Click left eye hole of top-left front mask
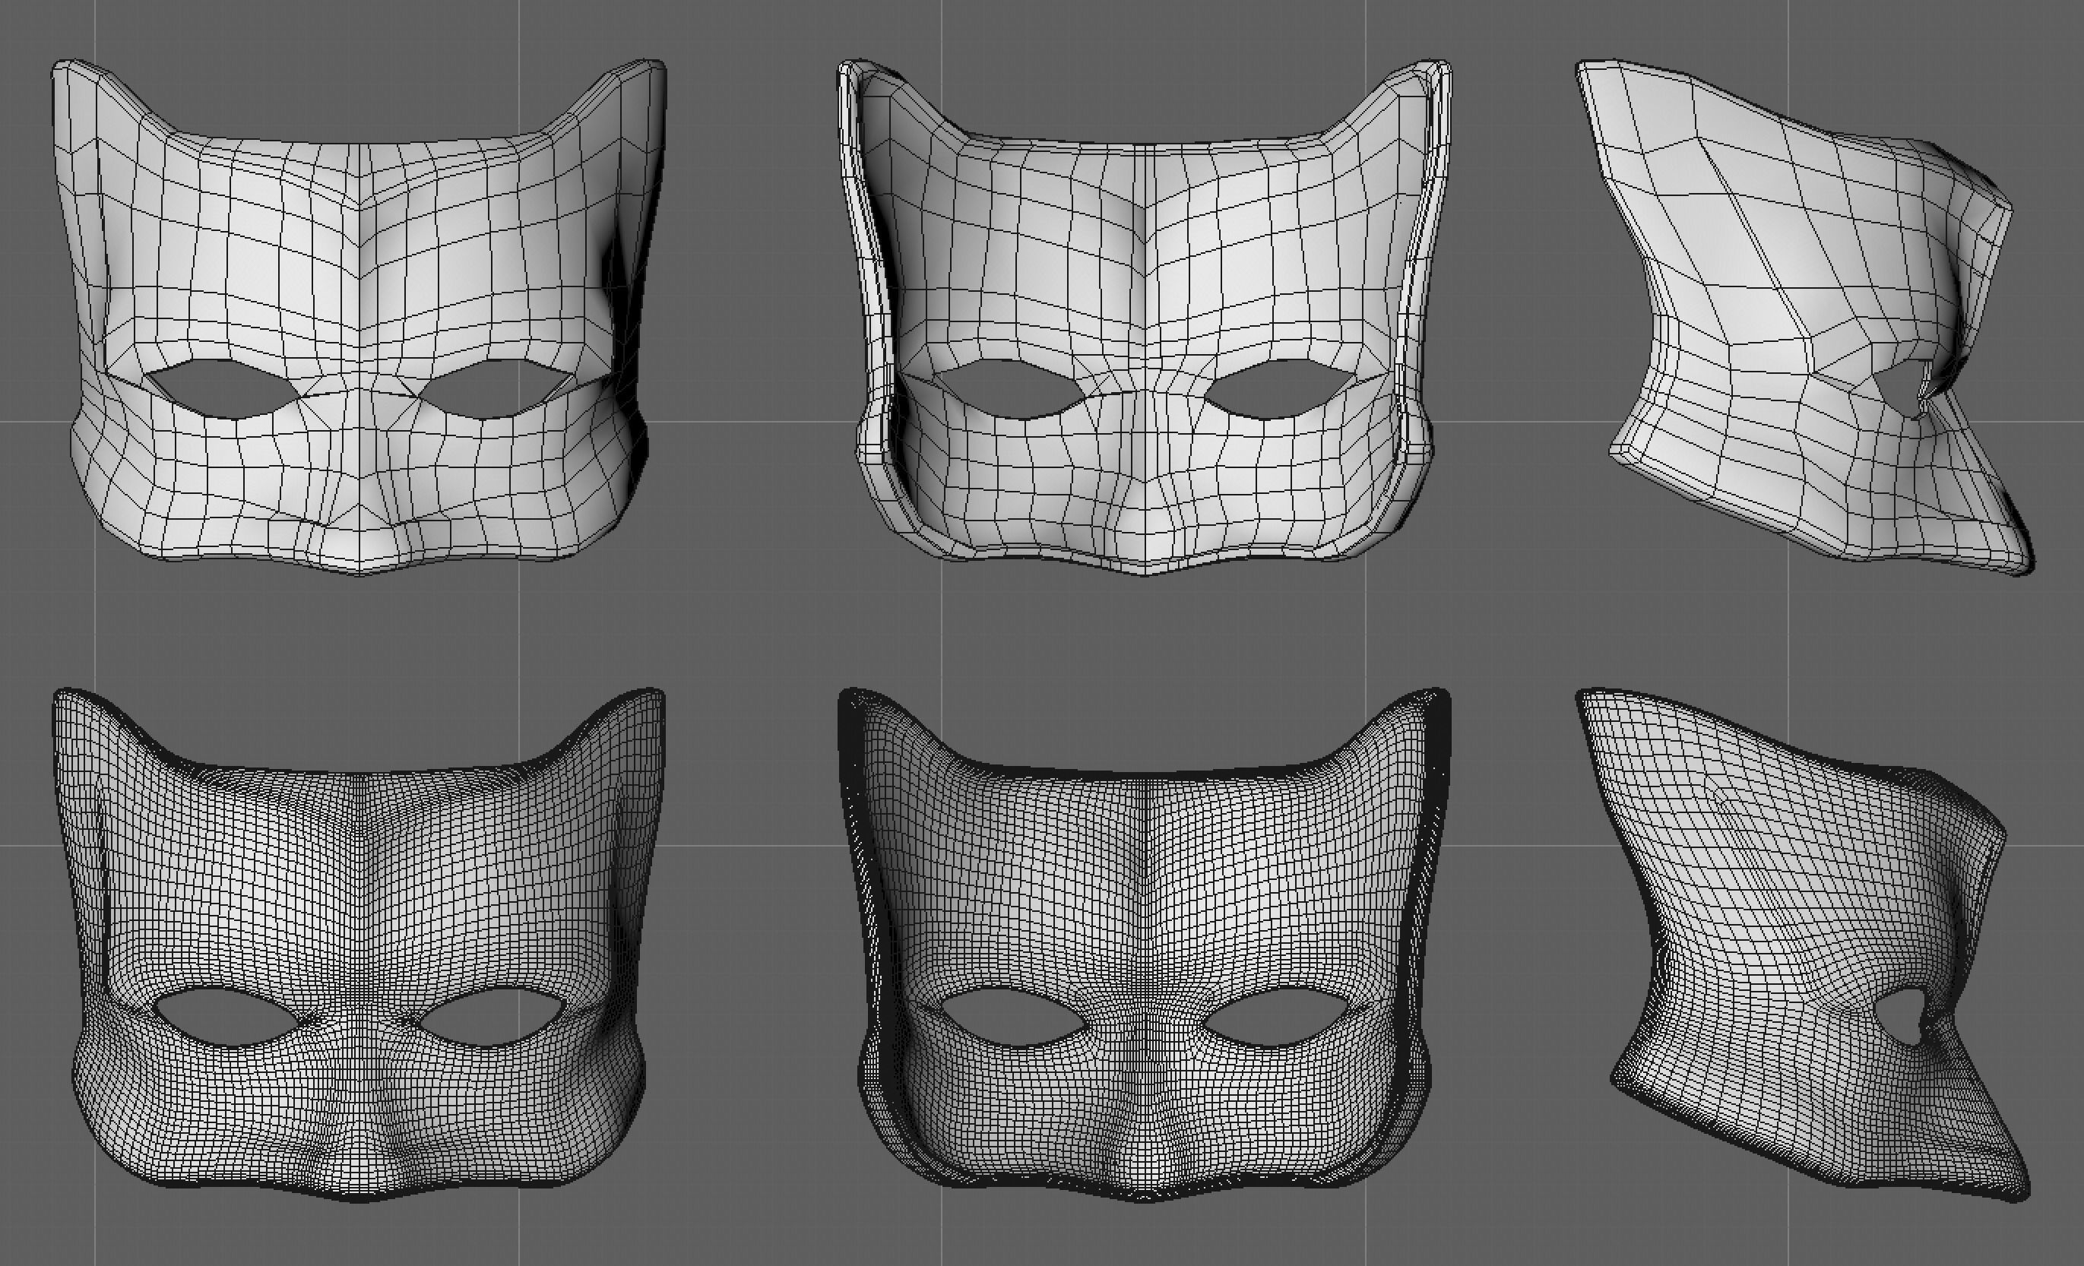 point(222,391)
